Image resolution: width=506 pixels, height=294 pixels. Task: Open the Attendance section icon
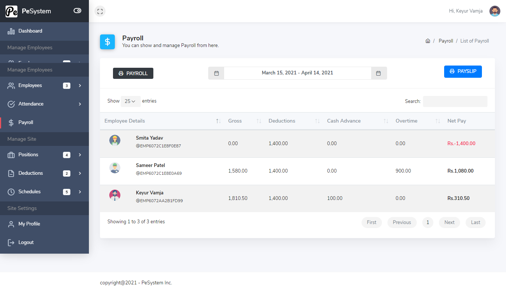coord(11,104)
